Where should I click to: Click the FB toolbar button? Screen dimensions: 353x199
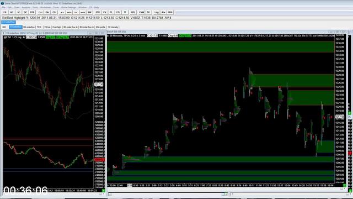point(5,12)
